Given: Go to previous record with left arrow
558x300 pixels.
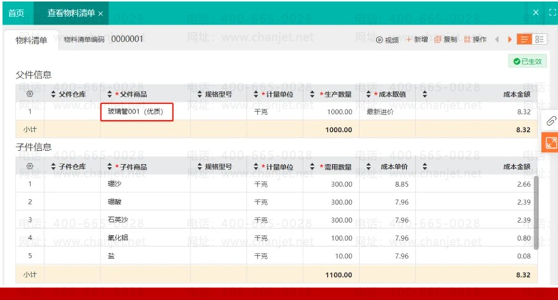Looking at the screenshot, I should coord(497,40).
